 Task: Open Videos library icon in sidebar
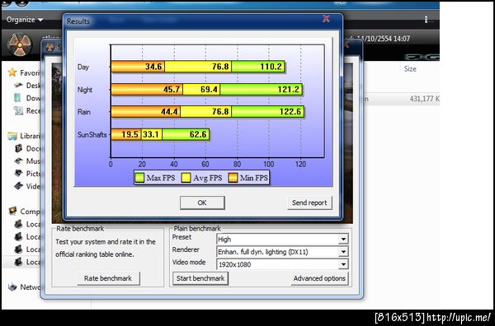coord(19,186)
